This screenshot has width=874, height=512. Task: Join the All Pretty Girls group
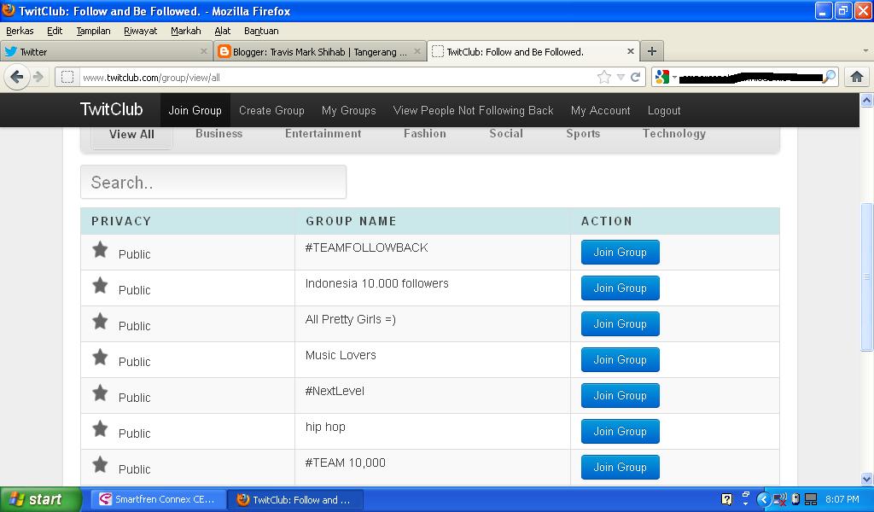(x=620, y=323)
